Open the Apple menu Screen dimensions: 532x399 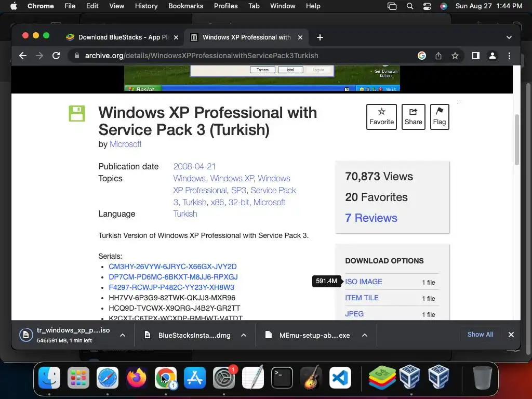tap(14, 6)
